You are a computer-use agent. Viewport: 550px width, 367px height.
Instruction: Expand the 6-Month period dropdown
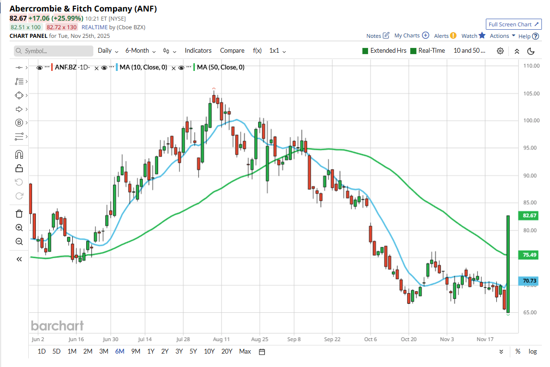pyautogui.click(x=140, y=51)
